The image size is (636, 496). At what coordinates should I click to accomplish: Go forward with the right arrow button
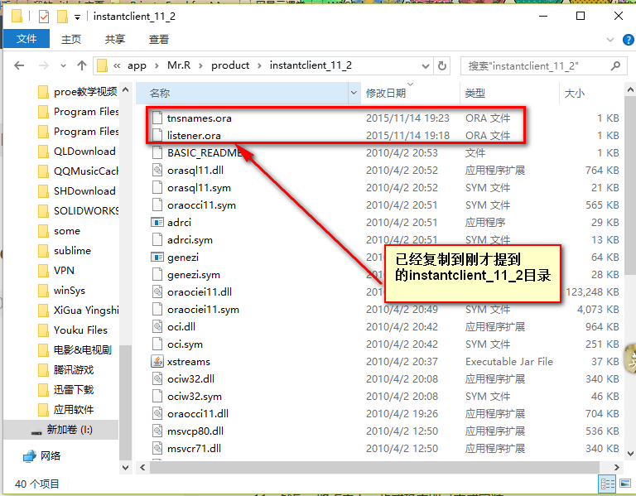click(43, 65)
